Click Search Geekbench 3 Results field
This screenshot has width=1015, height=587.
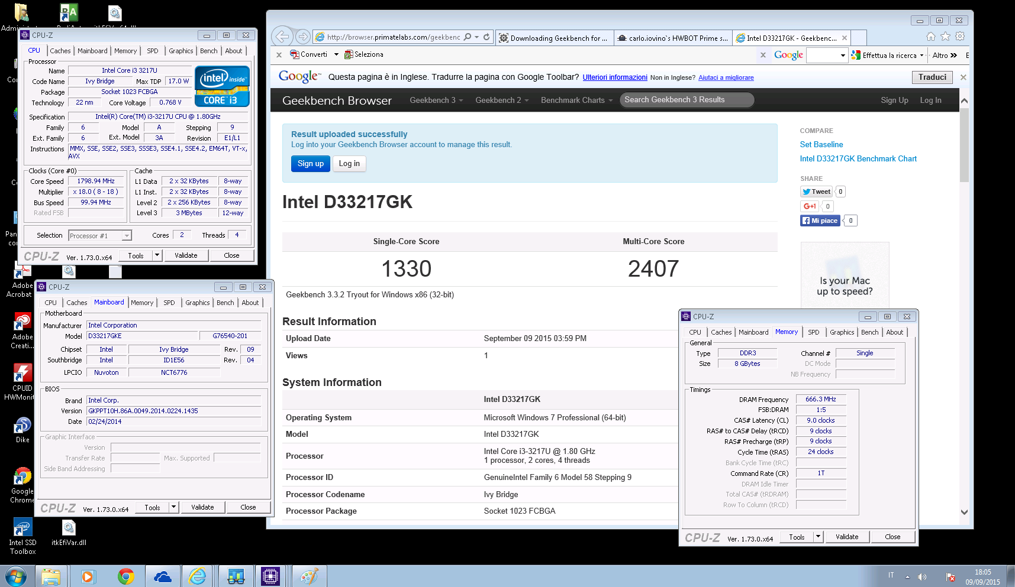tap(687, 100)
